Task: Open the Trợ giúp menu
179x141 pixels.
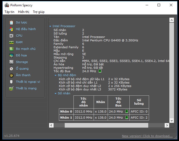Action: click(x=39, y=12)
